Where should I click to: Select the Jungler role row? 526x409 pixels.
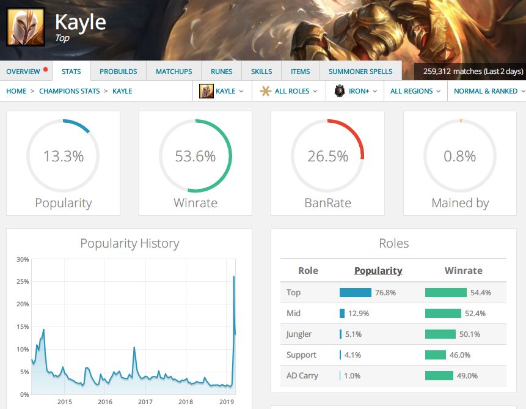tap(393, 334)
